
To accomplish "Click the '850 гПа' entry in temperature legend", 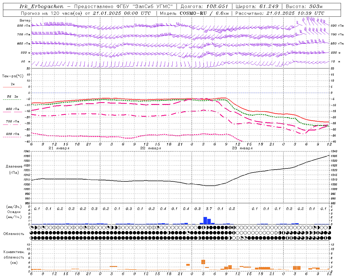I will click(x=12, y=109).
